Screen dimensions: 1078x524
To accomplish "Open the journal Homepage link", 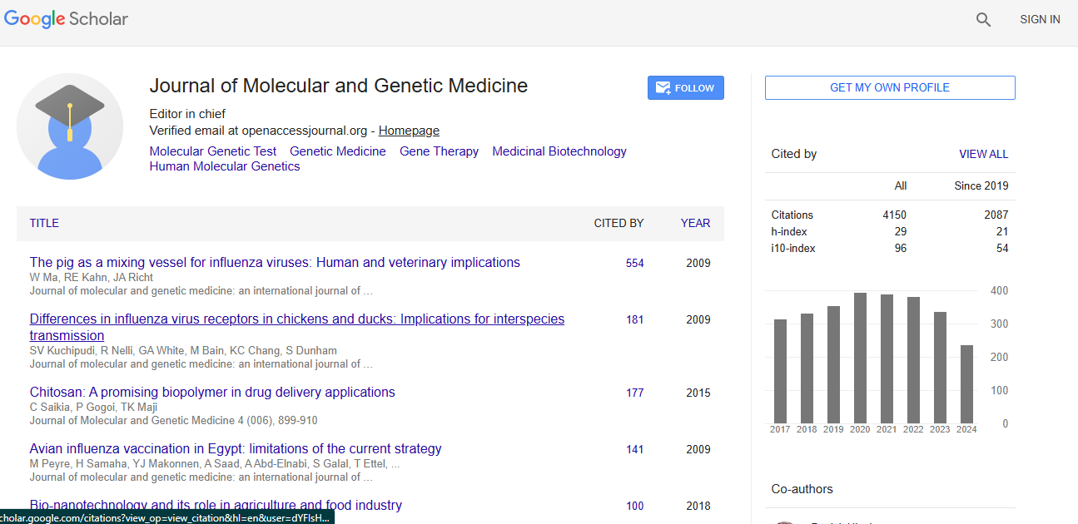I will point(409,131).
